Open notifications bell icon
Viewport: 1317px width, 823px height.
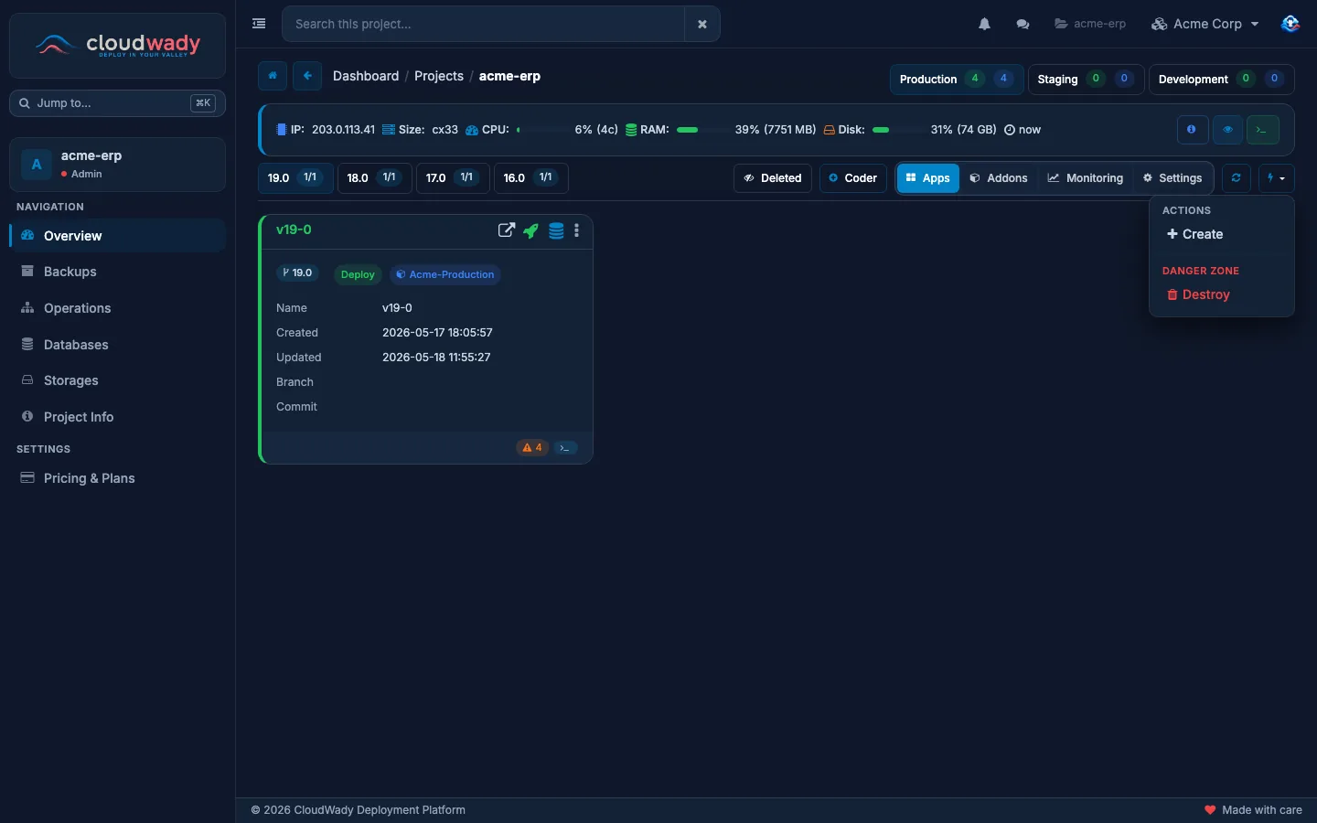tap(984, 24)
